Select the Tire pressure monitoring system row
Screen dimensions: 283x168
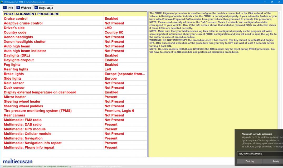coord(75,111)
